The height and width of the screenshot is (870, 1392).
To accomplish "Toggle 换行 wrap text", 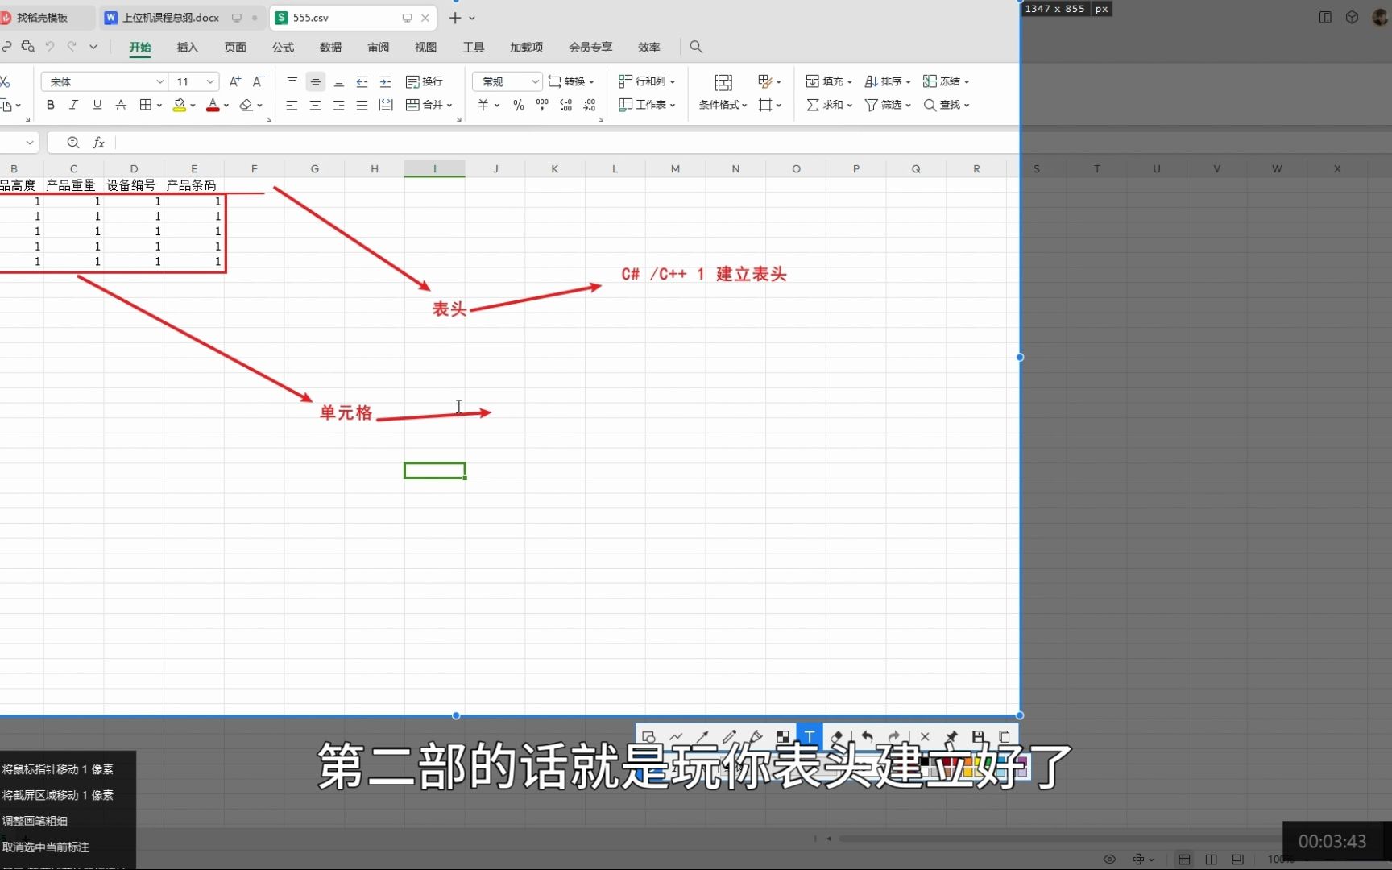I will [425, 81].
